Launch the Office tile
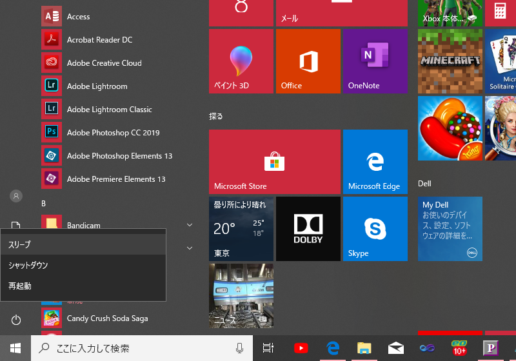The image size is (516, 361). coord(308,61)
